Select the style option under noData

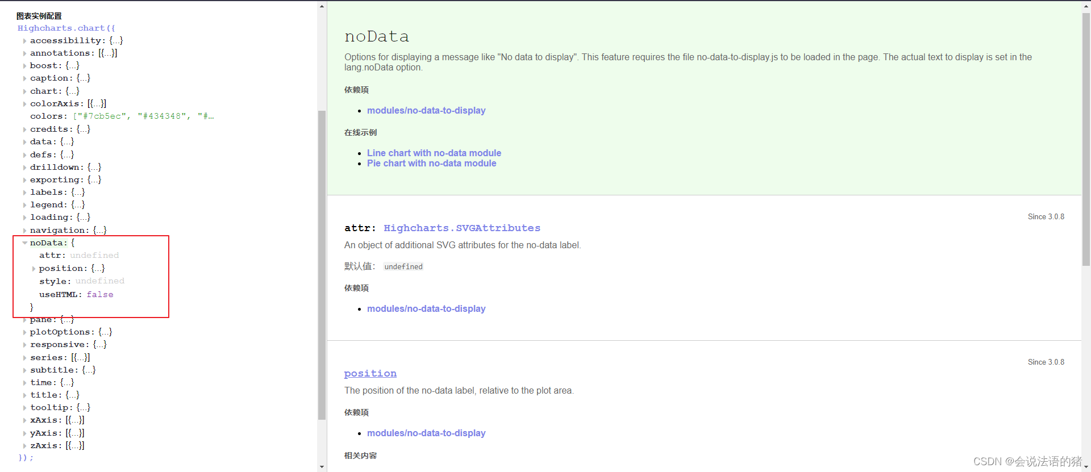tap(55, 281)
